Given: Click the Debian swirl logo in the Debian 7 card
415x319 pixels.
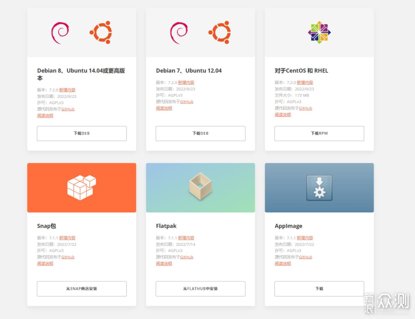Looking at the screenshot, I should (179, 33).
